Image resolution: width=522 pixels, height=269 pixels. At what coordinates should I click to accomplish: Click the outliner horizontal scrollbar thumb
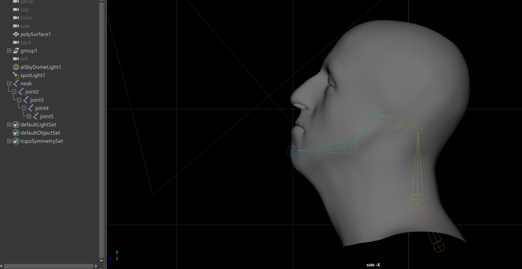tap(48, 266)
